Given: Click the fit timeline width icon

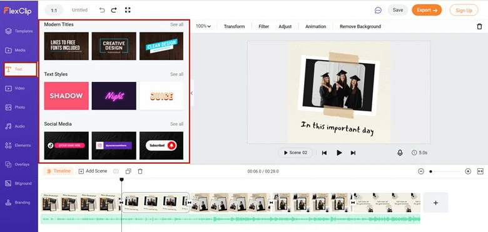Looking at the screenshot, I should tap(480, 171).
